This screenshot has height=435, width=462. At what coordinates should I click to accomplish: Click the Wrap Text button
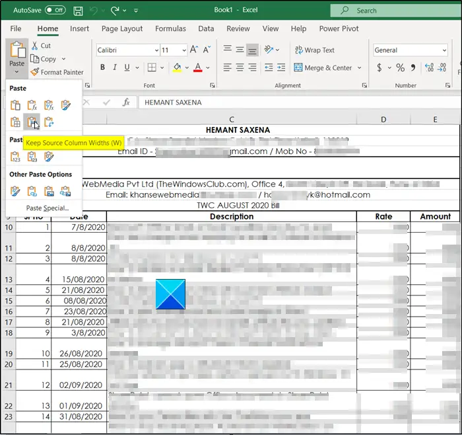click(314, 50)
